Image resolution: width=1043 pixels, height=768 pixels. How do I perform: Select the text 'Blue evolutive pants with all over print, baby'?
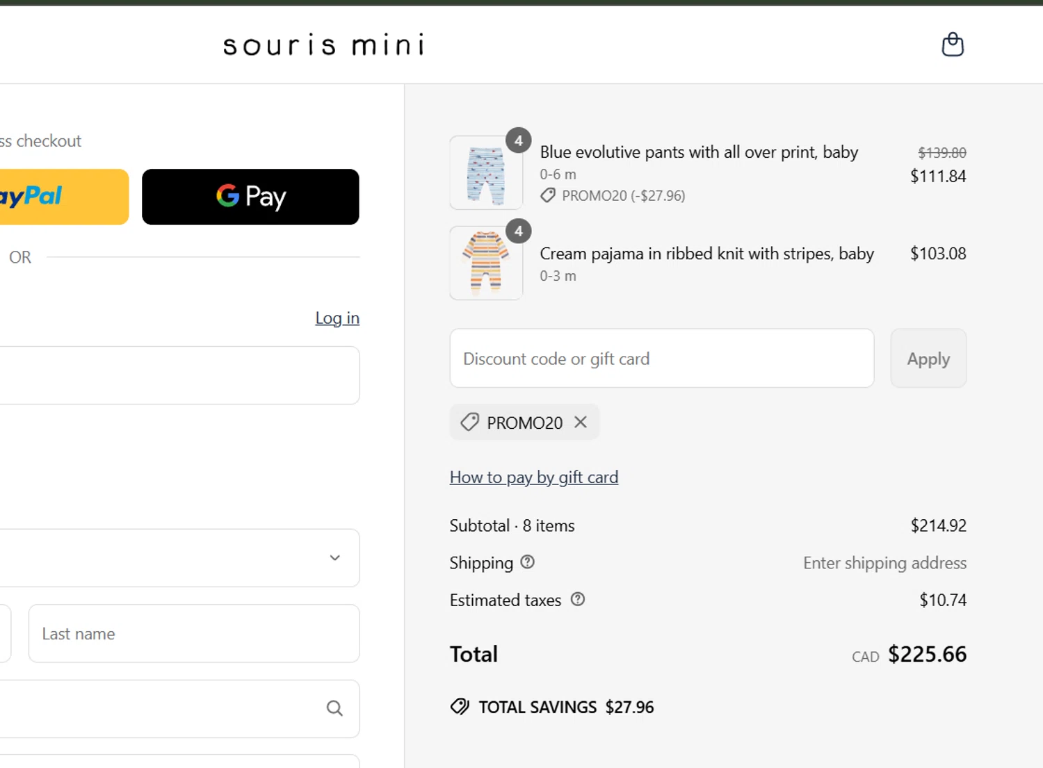pos(699,152)
